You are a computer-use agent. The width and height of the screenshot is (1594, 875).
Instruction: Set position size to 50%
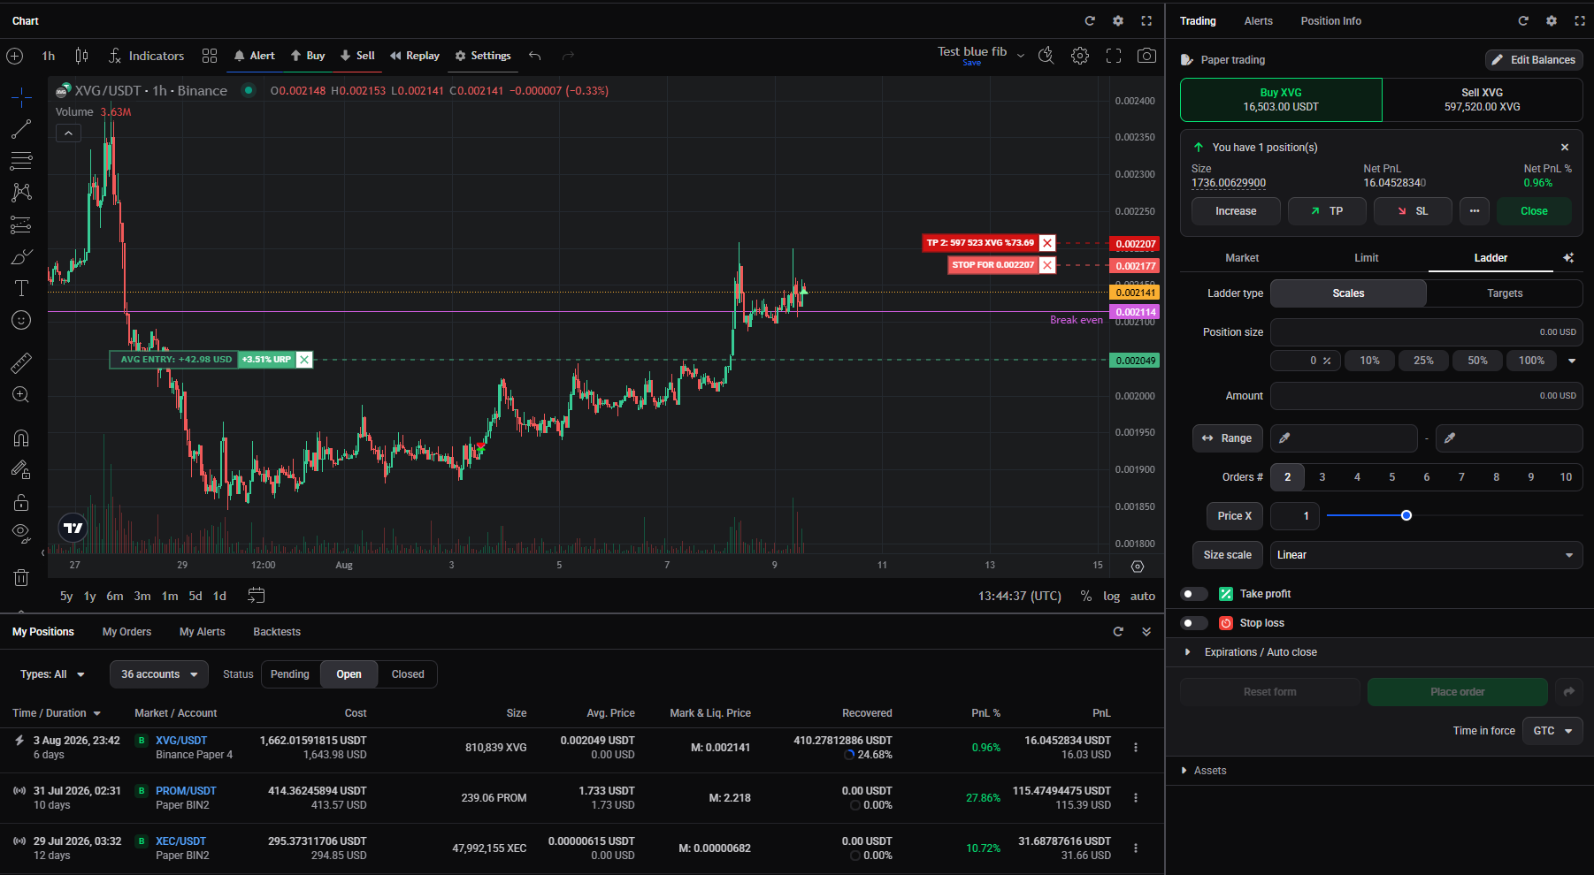(x=1477, y=361)
